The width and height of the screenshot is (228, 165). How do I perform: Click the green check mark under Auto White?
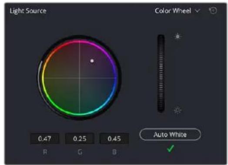[x=171, y=148]
